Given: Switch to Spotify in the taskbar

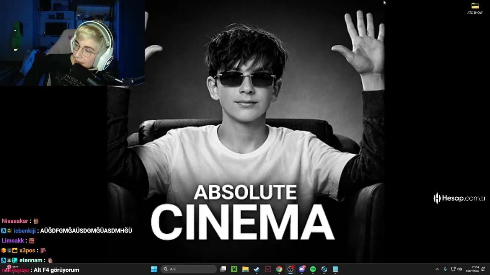Looking at the screenshot, I should 313,269.
